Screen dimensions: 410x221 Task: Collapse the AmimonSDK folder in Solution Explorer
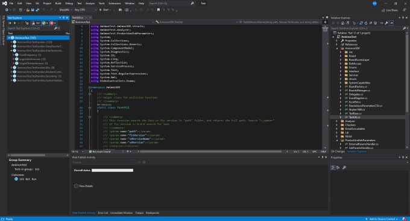tap(337, 49)
